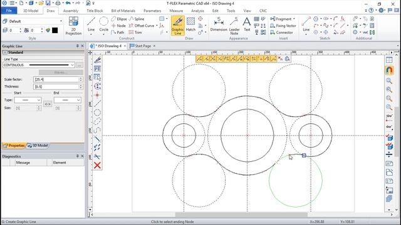This screenshot has width=401, height=225.
Task: Click the save icon in the title bar
Action: (48, 3)
